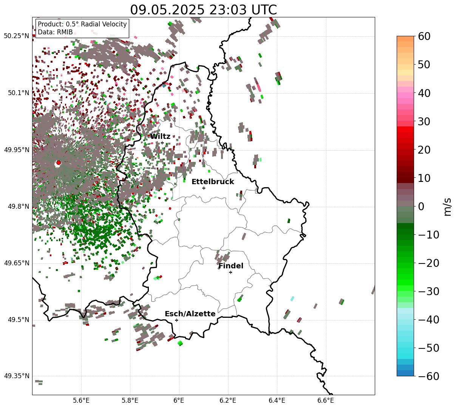The width and height of the screenshot is (456, 408).
Task: Click the cyan colorbar band near -50
Action: [x=405, y=348]
